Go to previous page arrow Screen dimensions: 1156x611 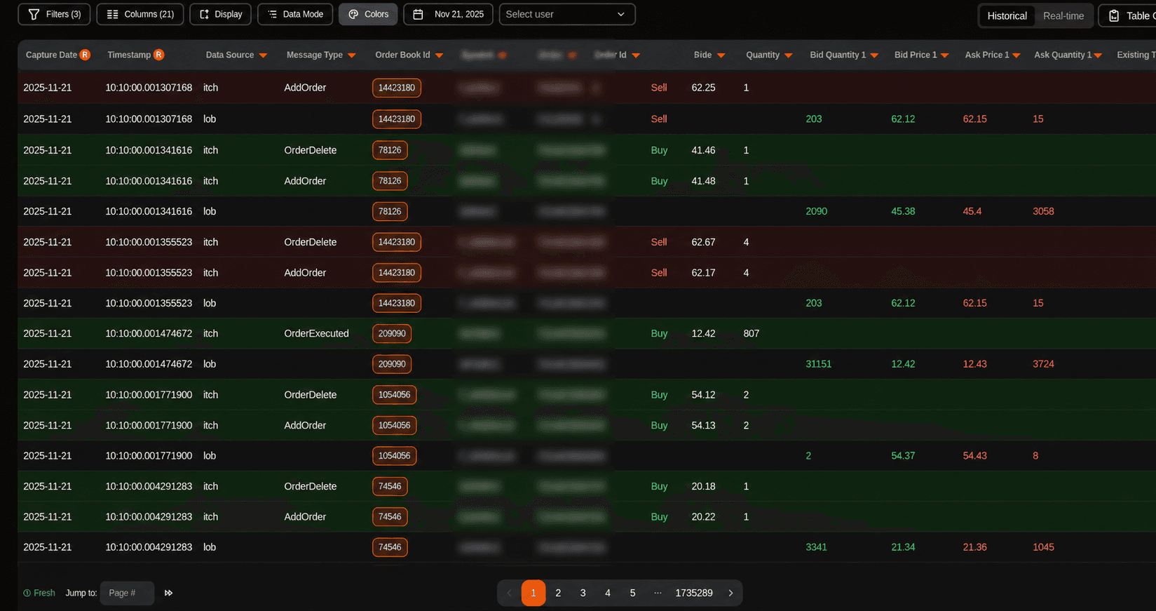[x=509, y=593]
